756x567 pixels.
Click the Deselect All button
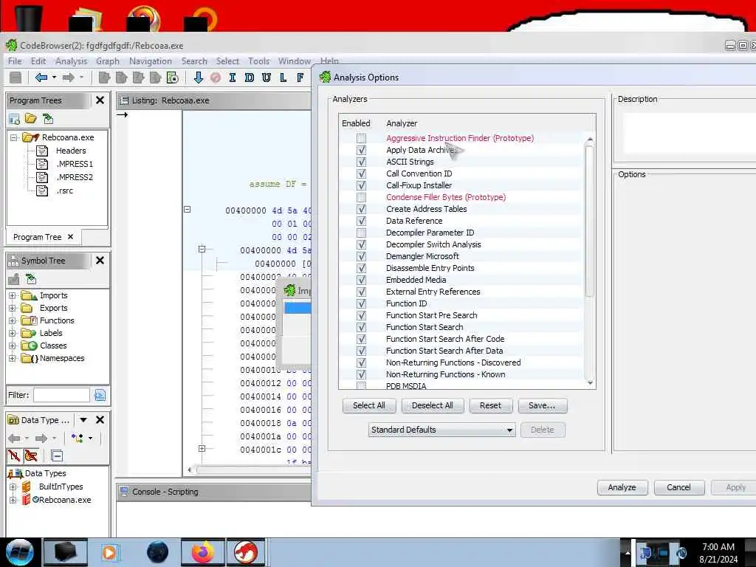[x=433, y=405]
